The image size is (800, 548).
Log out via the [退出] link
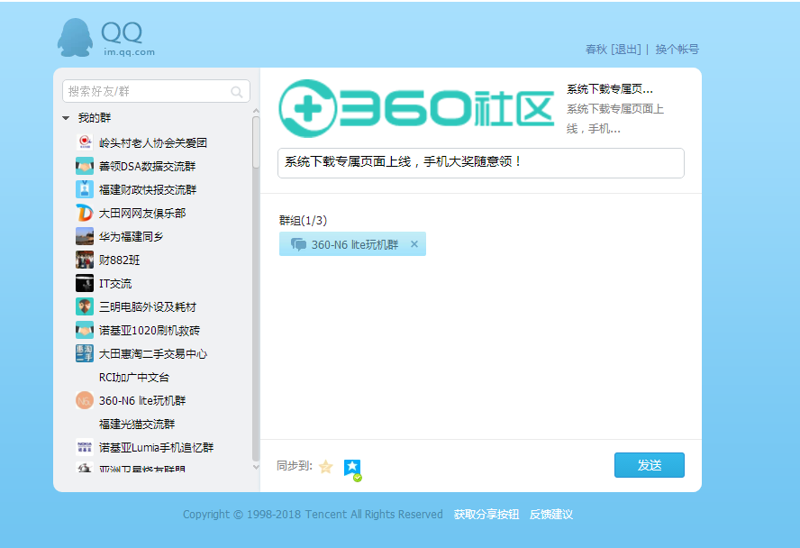click(x=626, y=50)
